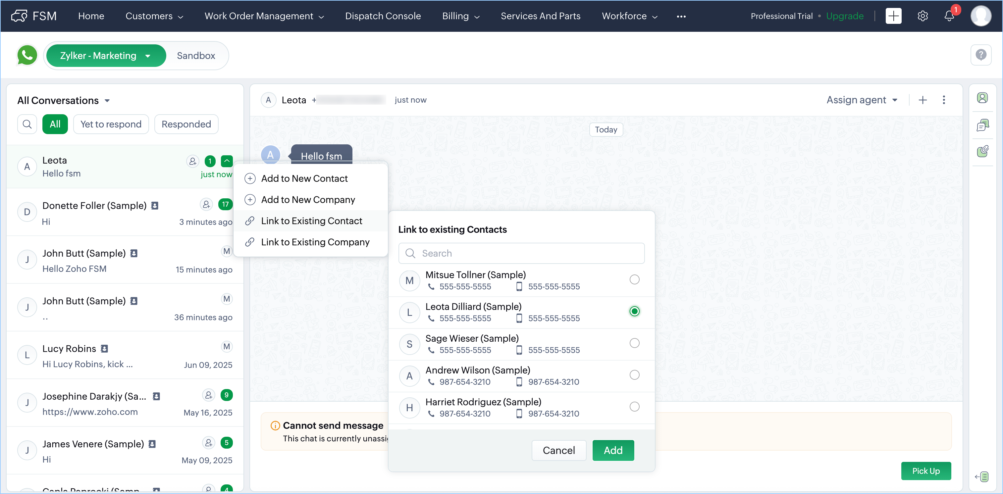The width and height of the screenshot is (1003, 494).
Task: Click the contacts Search input field
Action: pos(521,253)
